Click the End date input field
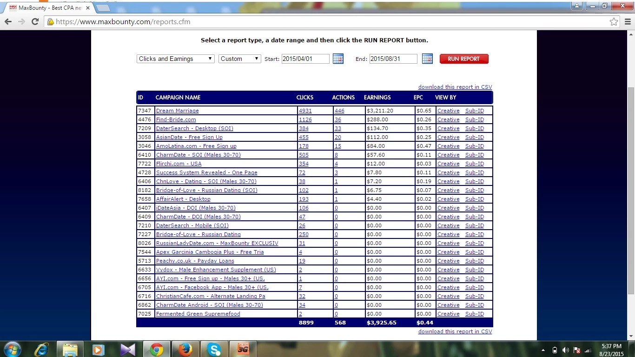 pyautogui.click(x=393, y=59)
